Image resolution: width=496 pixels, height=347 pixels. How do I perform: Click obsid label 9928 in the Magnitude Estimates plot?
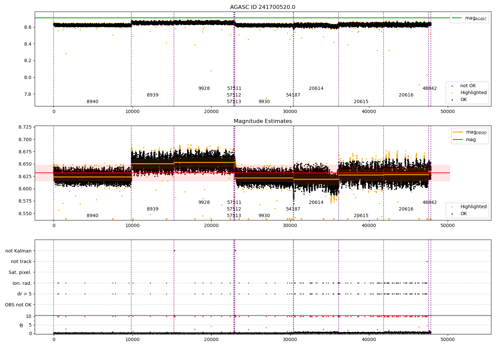204,203
